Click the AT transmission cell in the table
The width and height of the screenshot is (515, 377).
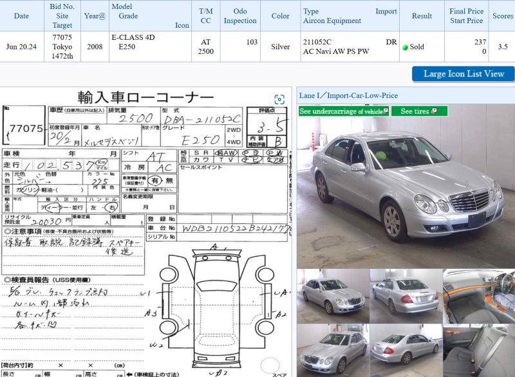pos(205,42)
